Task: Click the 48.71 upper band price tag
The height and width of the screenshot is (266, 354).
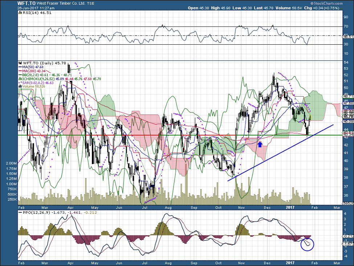Action: 348,96
